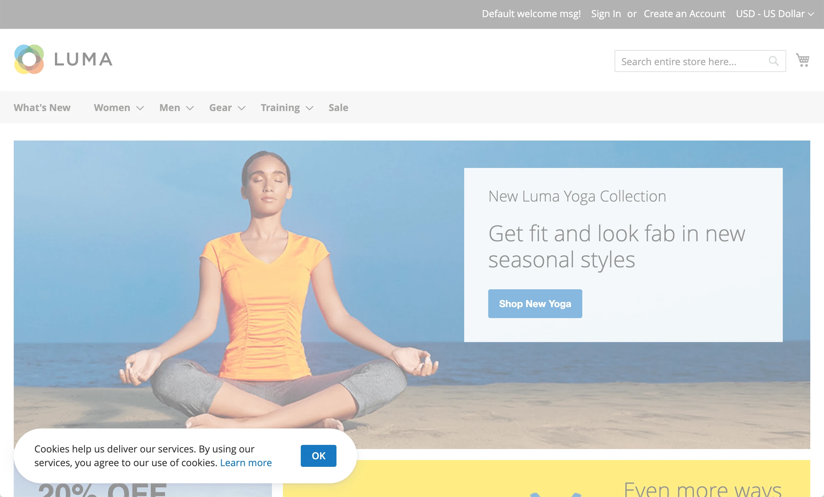
Task: Click the Luma circular logo
Action: point(29,59)
